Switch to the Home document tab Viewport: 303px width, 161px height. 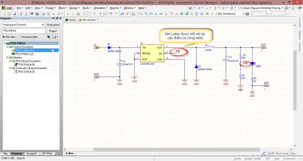click(70, 20)
